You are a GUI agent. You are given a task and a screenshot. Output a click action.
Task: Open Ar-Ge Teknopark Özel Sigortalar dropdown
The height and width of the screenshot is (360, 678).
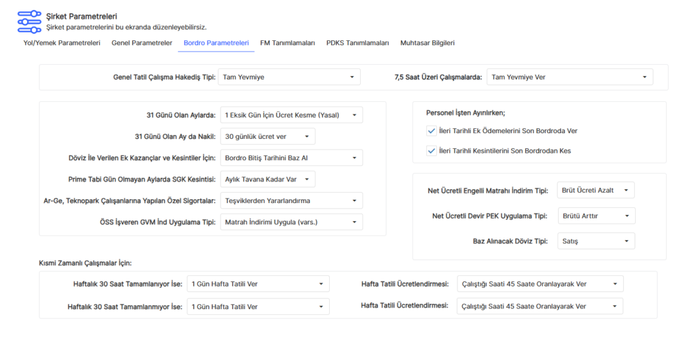(291, 201)
